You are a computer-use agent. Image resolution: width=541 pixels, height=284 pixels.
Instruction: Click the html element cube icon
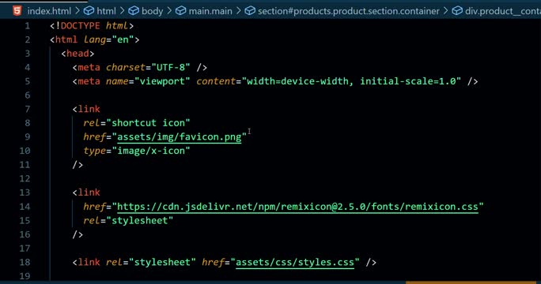click(89, 11)
